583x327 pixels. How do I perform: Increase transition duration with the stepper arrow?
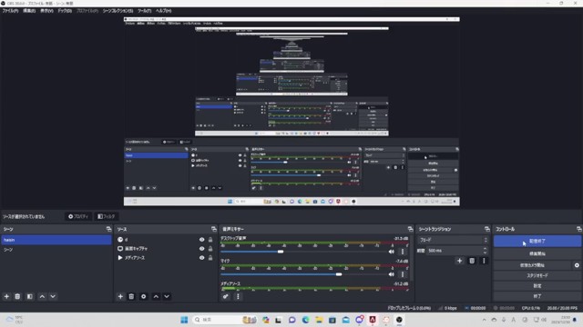pos(485,249)
